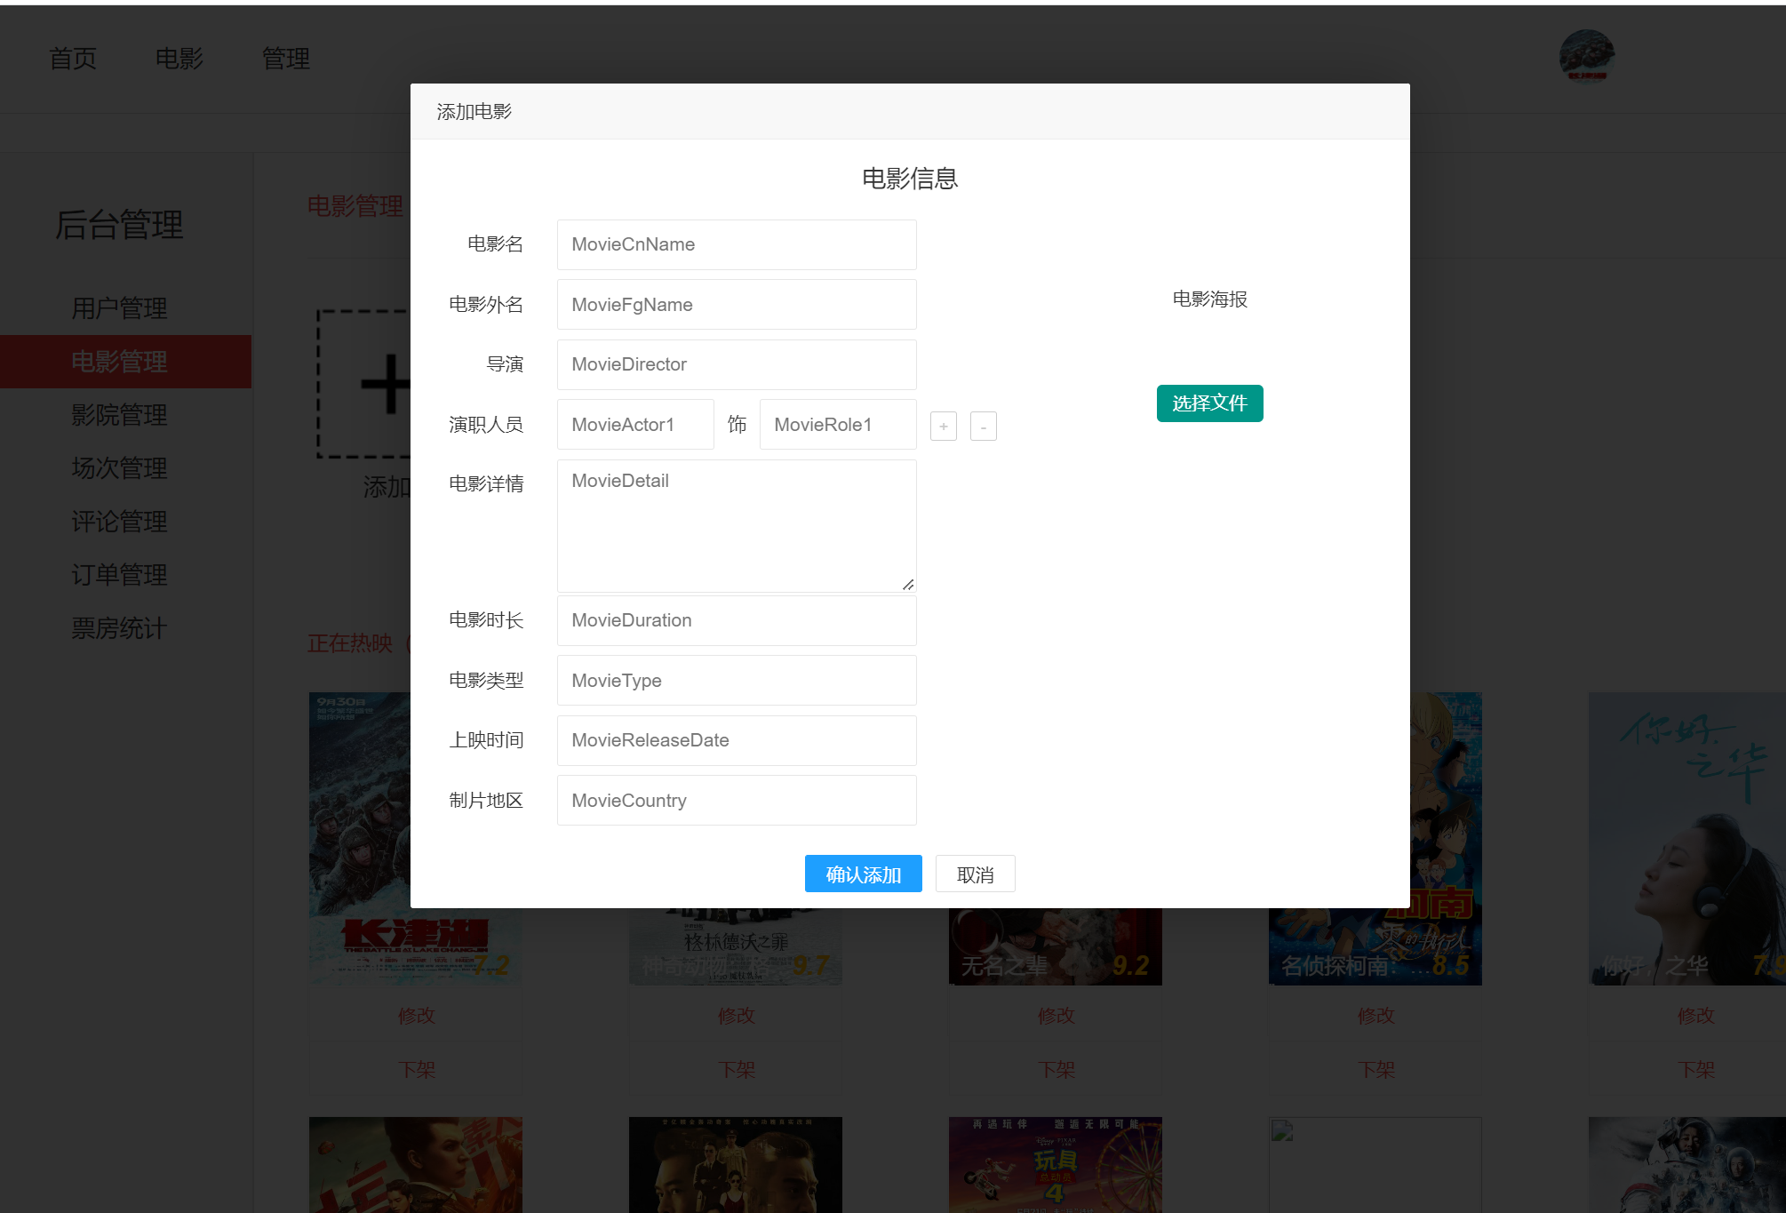
Task: Click the 你好，之华 movie poster thumbnail
Action: click(1688, 838)
